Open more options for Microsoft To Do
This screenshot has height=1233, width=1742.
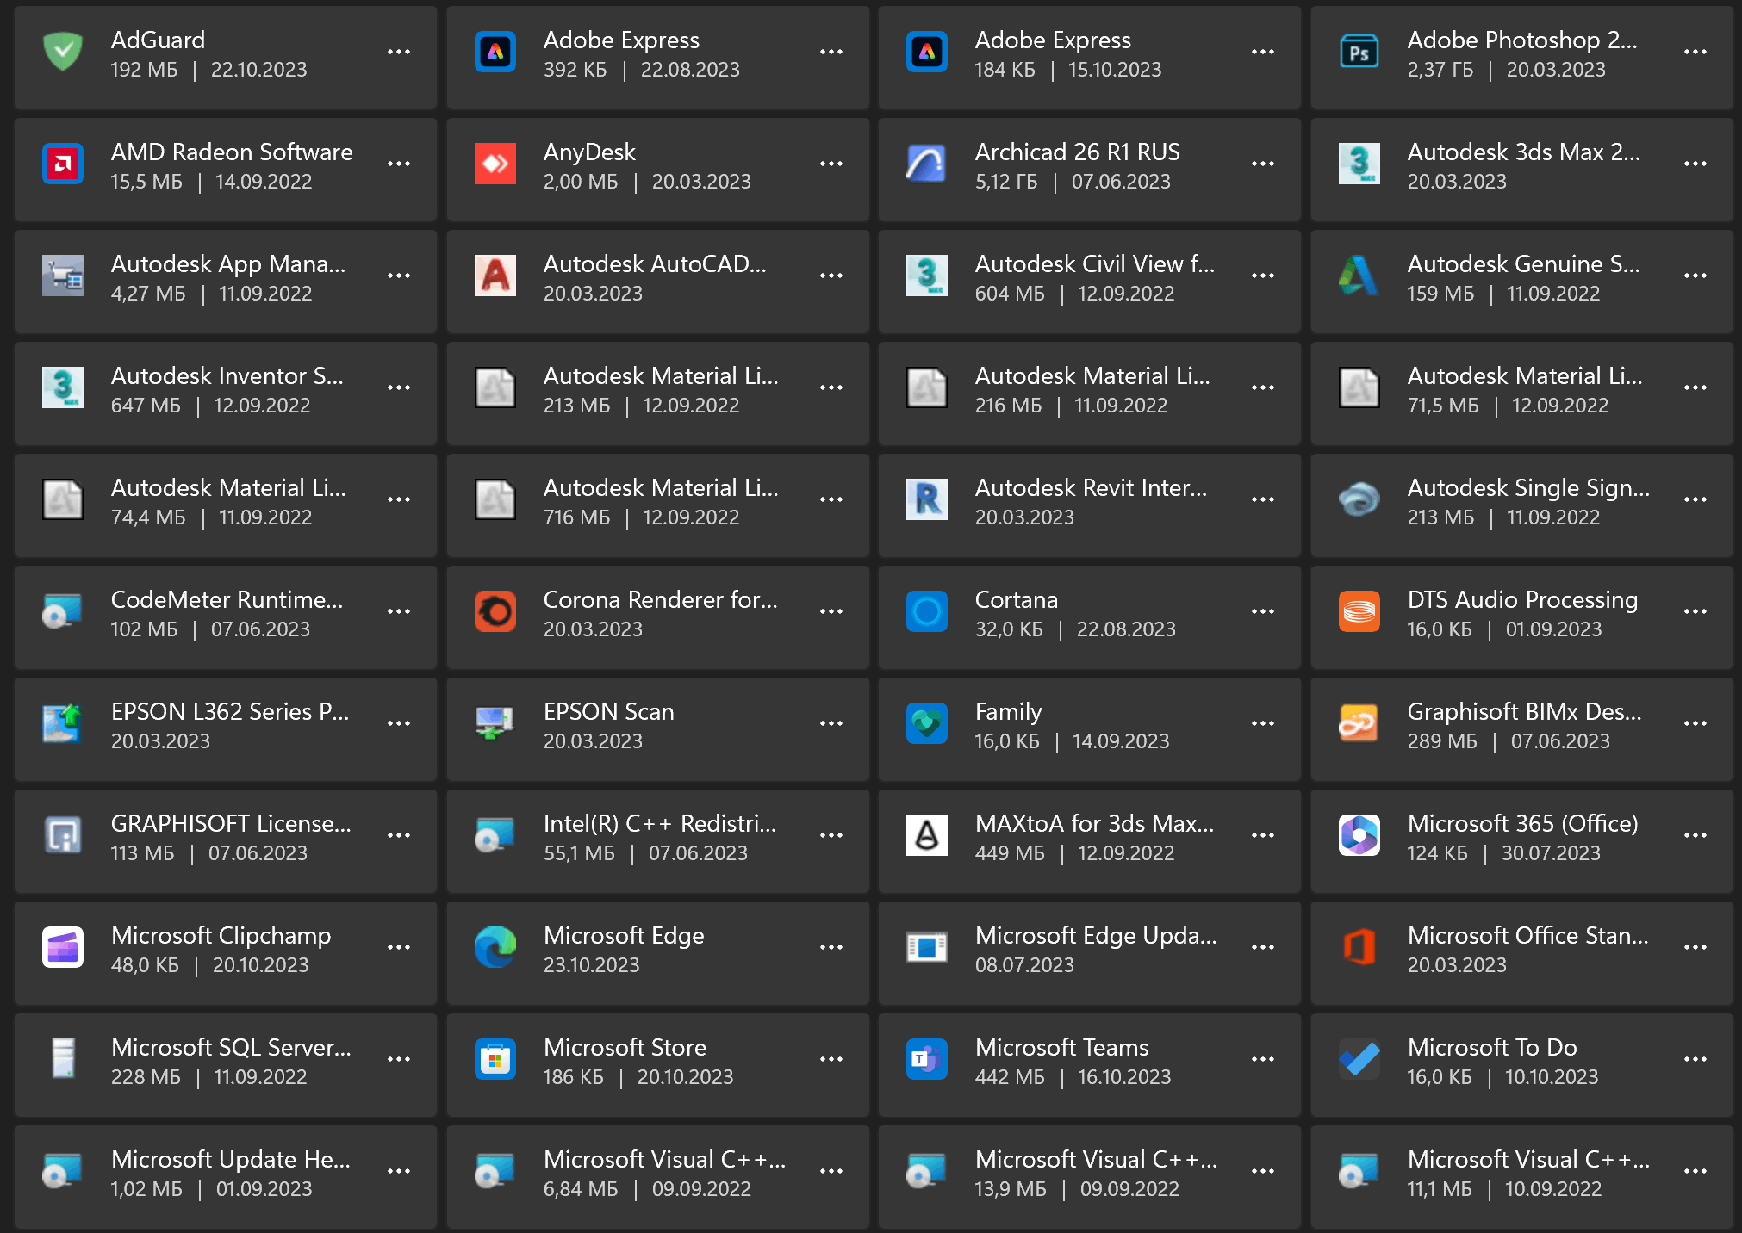click(x=1695, y=1060)
